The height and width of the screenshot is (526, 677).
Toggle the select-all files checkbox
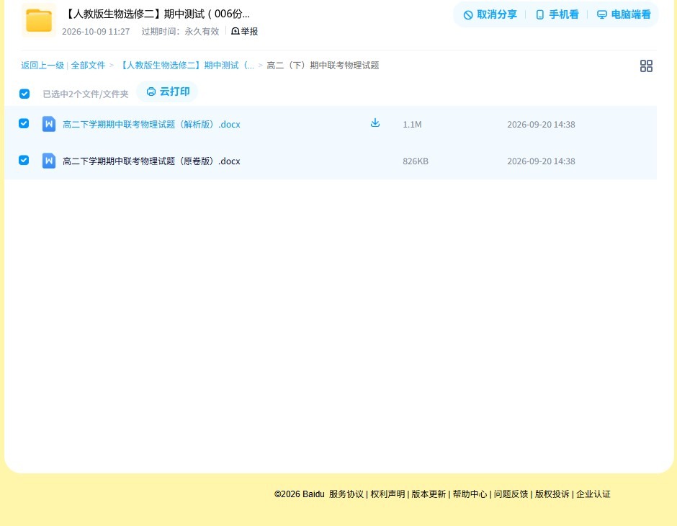pyautogui.click(x=24, y=94)
